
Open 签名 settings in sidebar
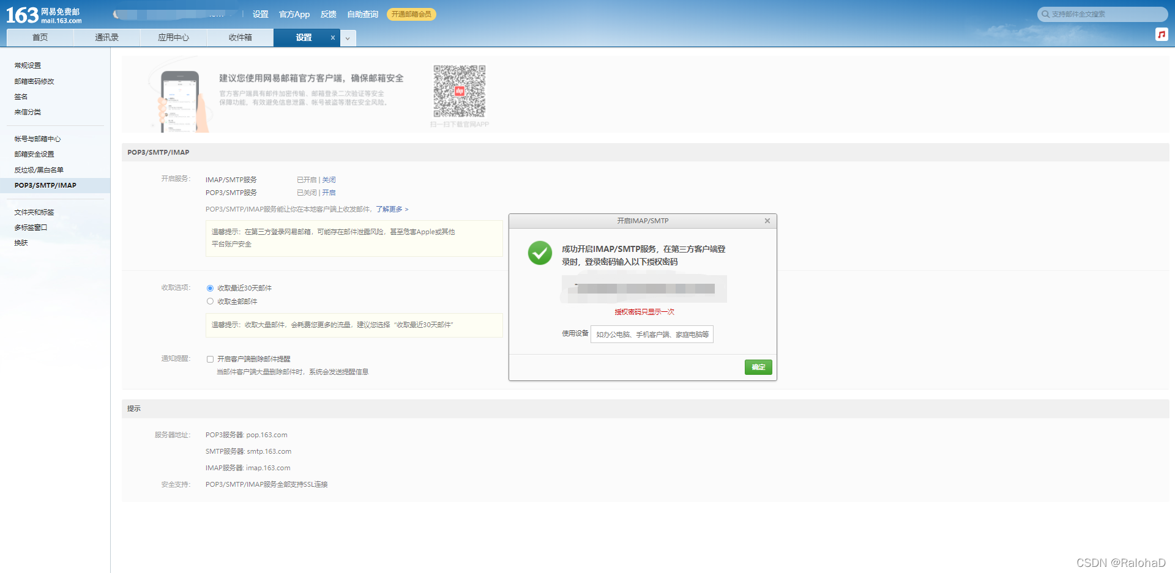pyautogui.click(x=21, y=97)
